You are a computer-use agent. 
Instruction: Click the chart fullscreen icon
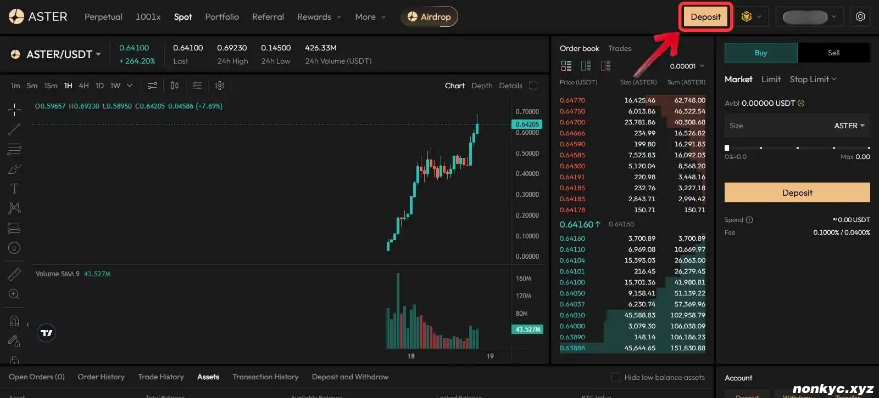tap(533, 86)
